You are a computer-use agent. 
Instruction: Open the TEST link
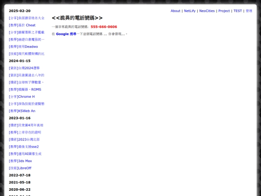pyautogui.click(x=237, y=11)
